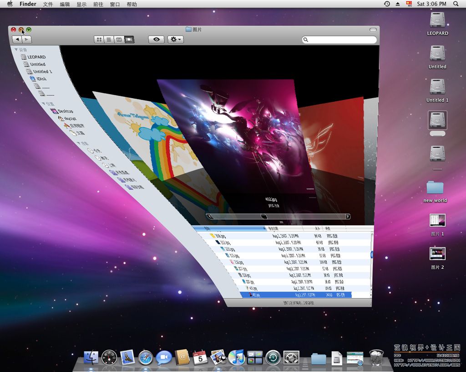
Task: Open the 文件 menu
Action: (x=48, y=4)
